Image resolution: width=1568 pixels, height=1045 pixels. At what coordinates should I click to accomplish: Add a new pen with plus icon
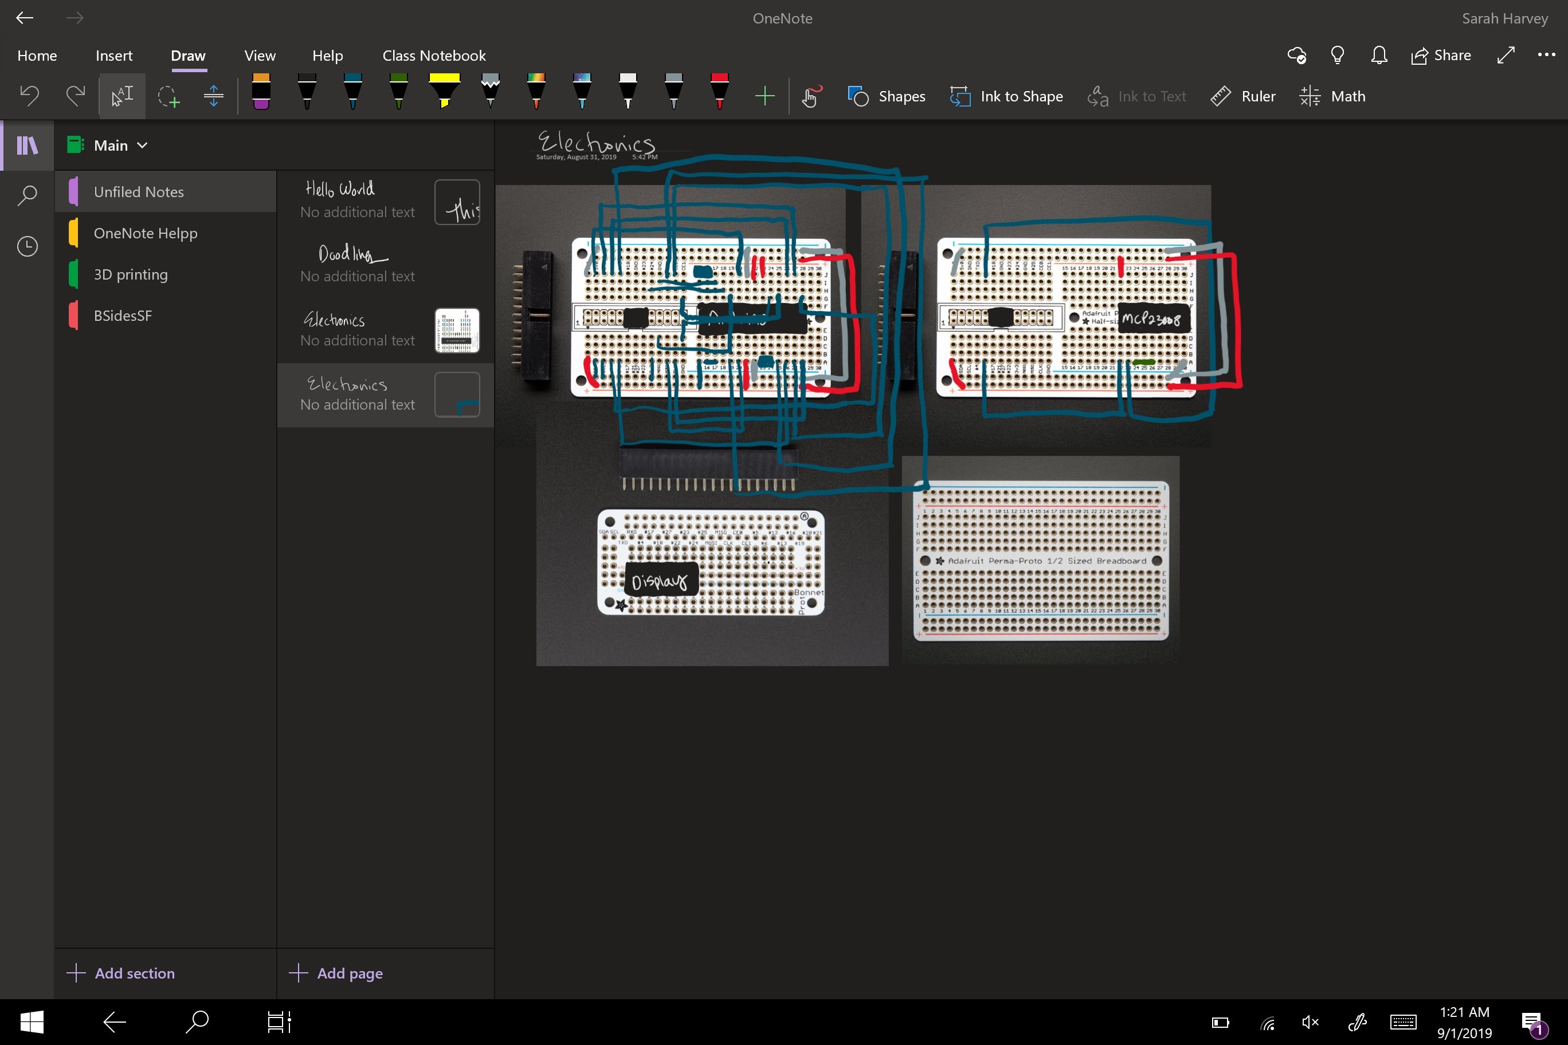tap(765, 97)
